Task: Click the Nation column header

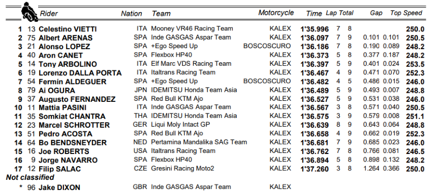Action: [x=132, y=14]
